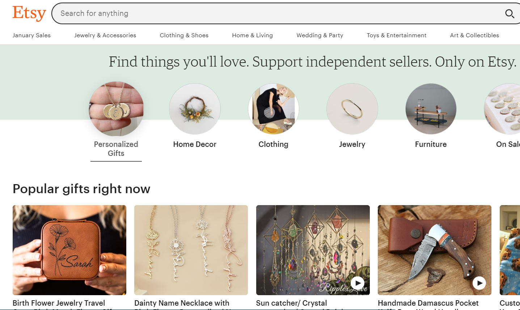Play the sun catcher crystal video

(x=358, y=283)
